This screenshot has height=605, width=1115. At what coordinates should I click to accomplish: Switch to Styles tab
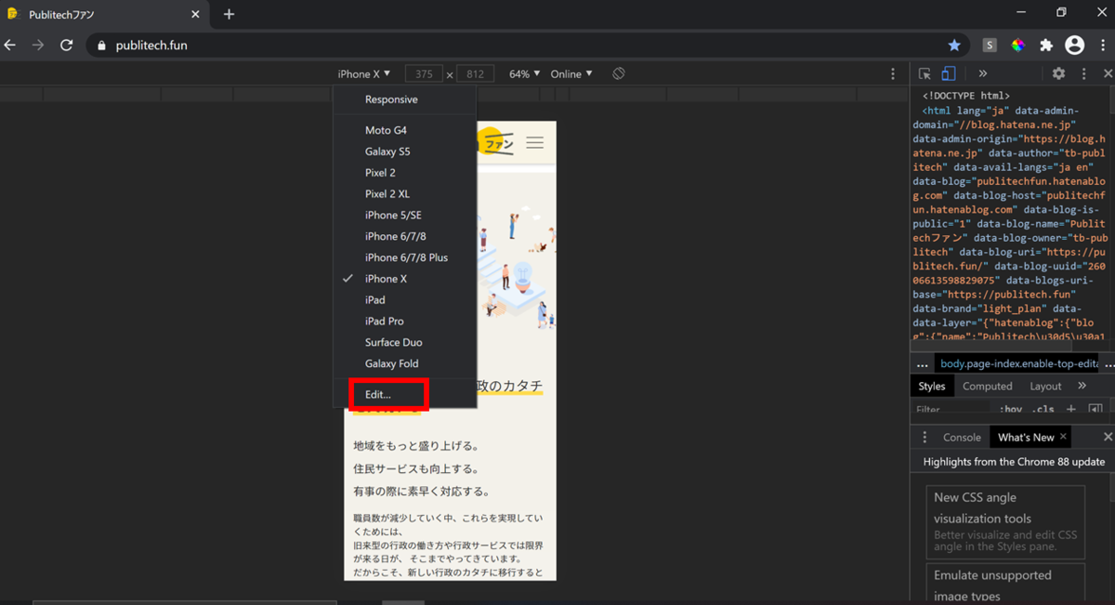[x=932, y=387]
